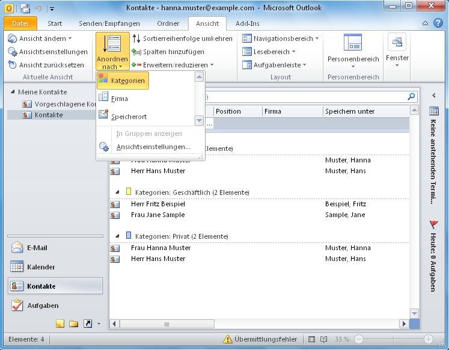The width and height of the screenshot is (449, 350).
Task: Open Kalender navigation module
Action: [x=55, y=267]
